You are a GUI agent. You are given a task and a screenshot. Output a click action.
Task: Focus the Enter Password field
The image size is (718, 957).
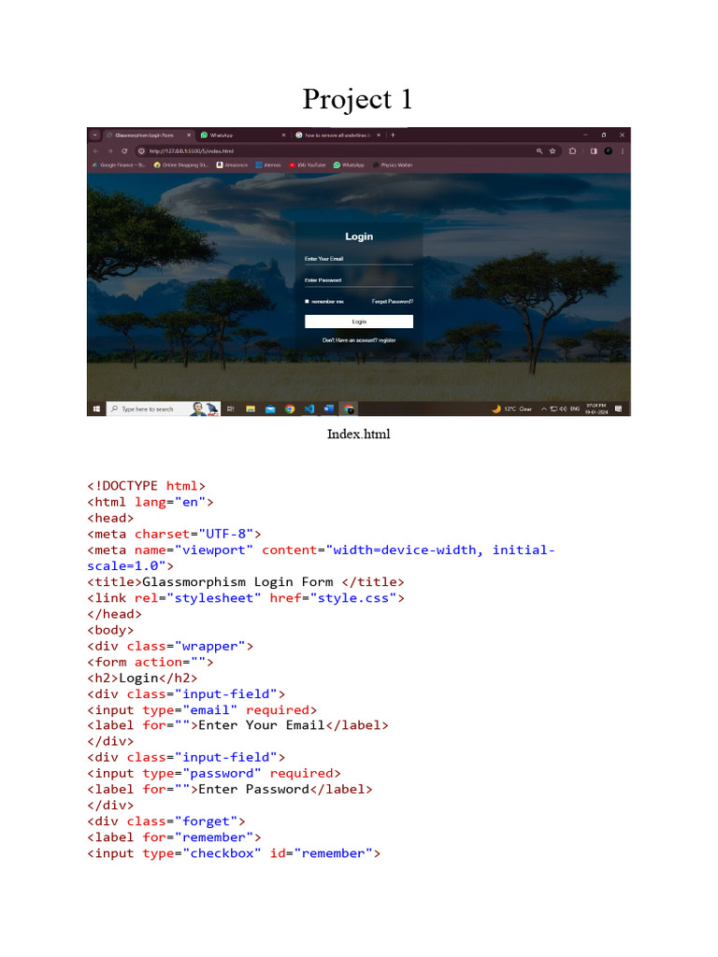click(x=358, y=280)
